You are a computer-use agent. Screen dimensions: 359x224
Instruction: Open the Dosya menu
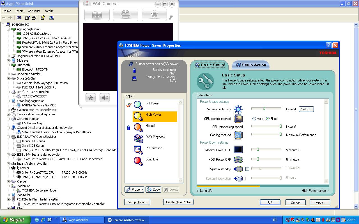click(x=7, y=11)
